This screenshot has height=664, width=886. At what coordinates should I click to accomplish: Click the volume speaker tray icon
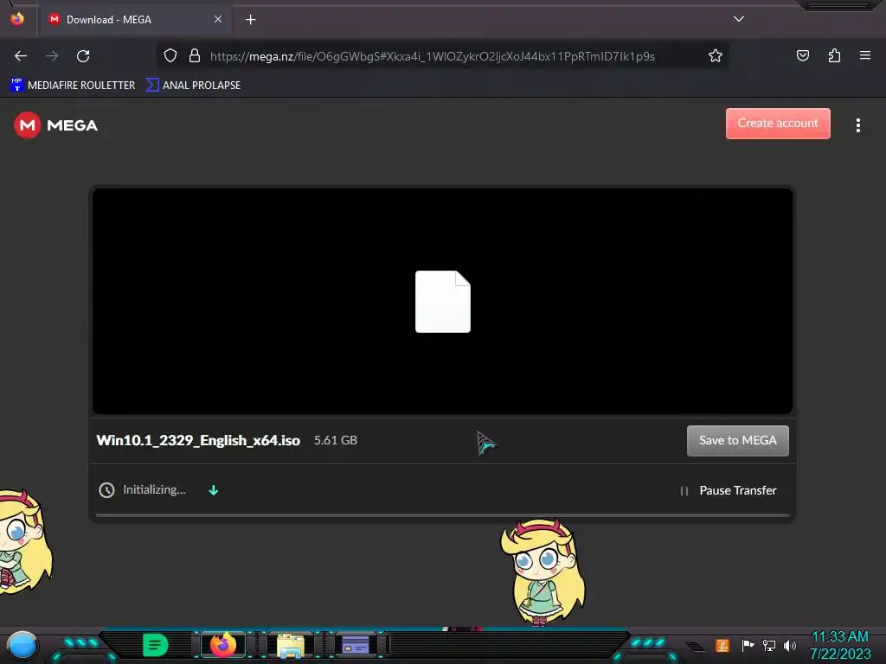(x=790, y=645)
